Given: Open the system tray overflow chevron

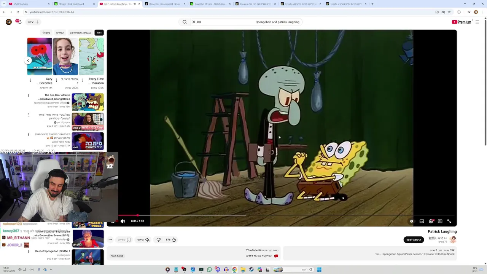Looking at the screenshot, I should (x=51, y=269).
